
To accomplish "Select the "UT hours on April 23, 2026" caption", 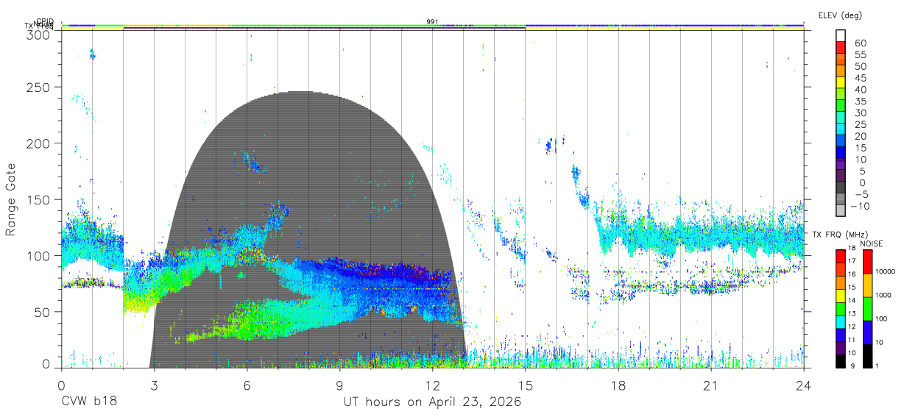I will pos(432,402).
